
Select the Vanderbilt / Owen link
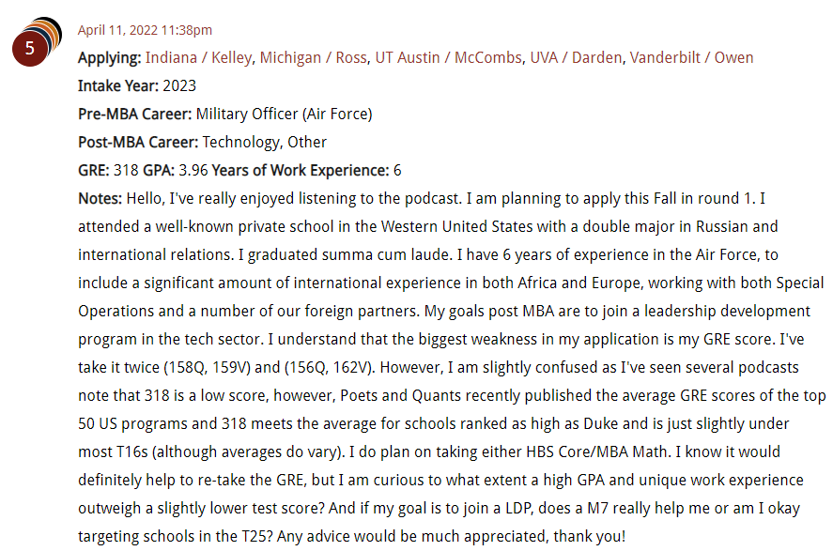[692, 57]
